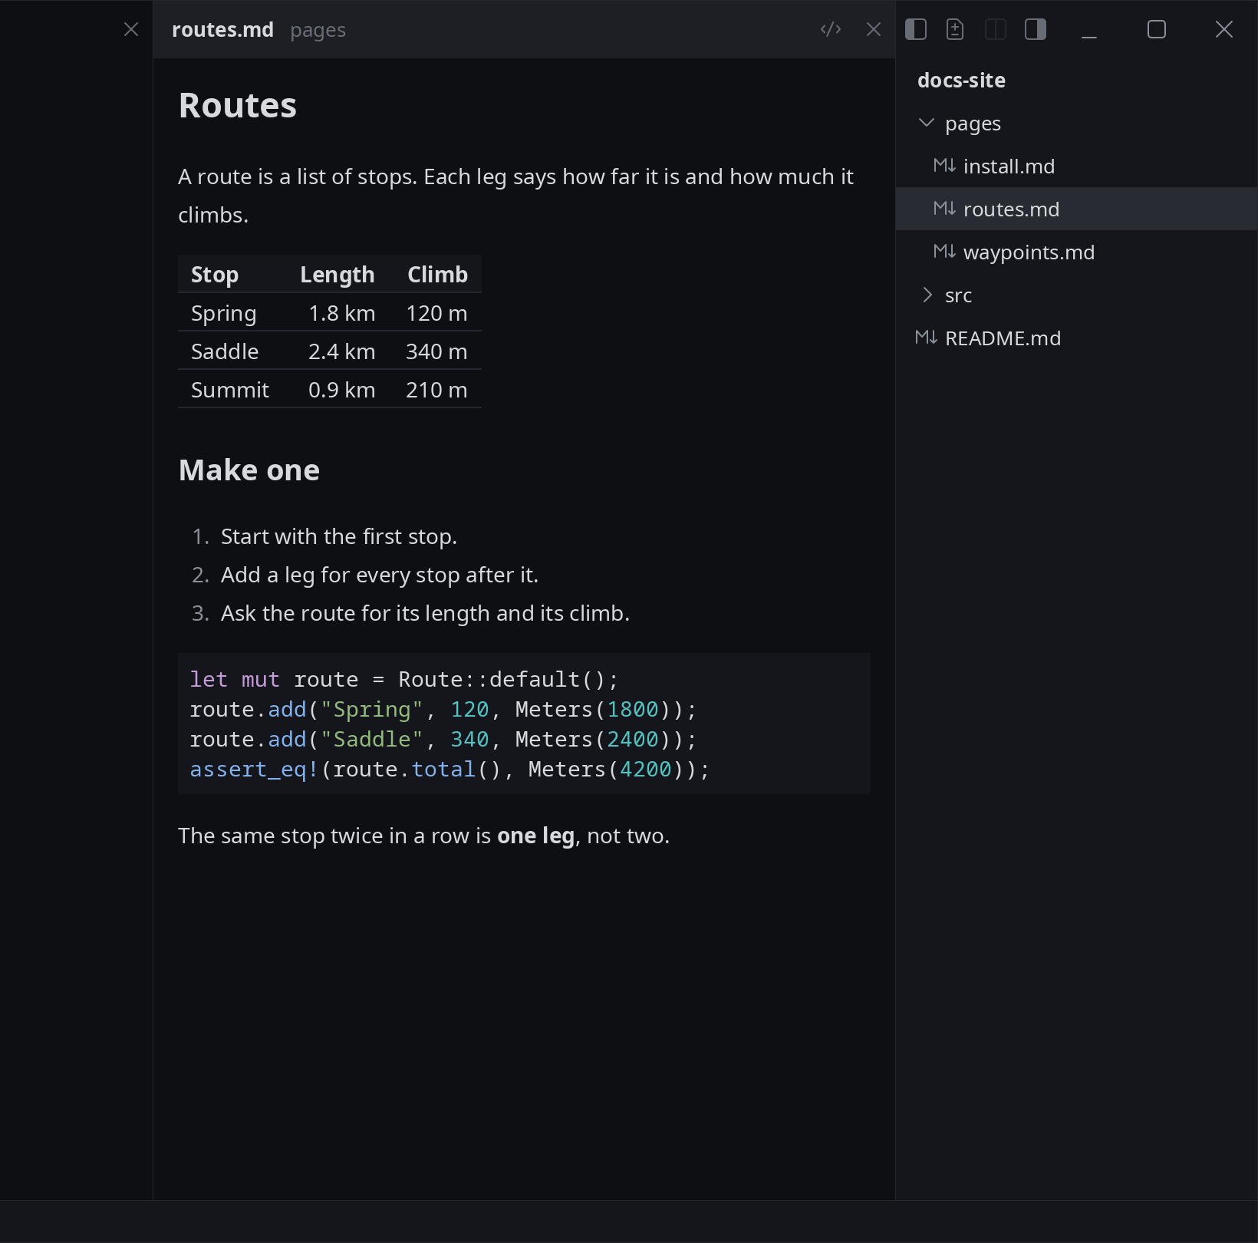The height and width of the screenshot is (1243, 1258).
Task: Click list item Start with the first stop
Action: click(x=339, y=536)
